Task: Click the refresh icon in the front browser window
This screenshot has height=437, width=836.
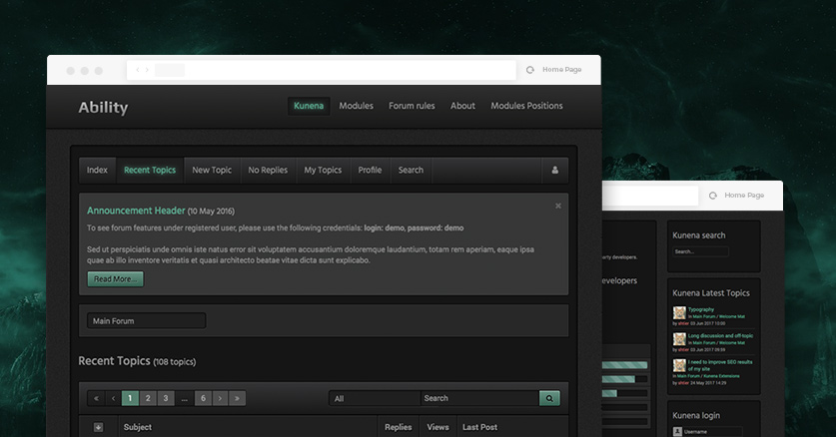Action: pyautogui.click(x=530, y=70)
